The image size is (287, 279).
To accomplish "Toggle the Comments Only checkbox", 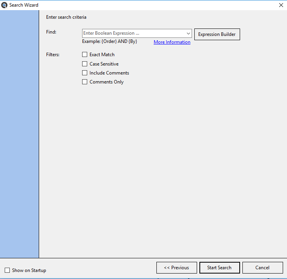I will 84,82.
